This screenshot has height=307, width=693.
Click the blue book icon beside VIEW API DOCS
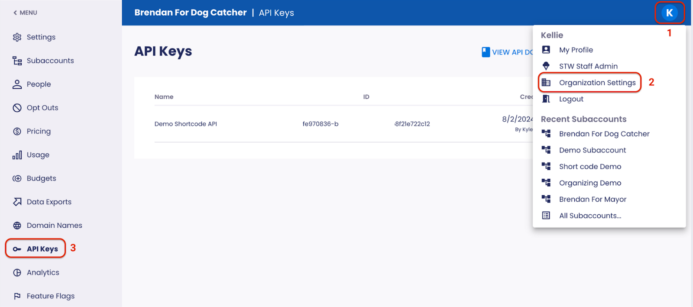pos(486,52)
